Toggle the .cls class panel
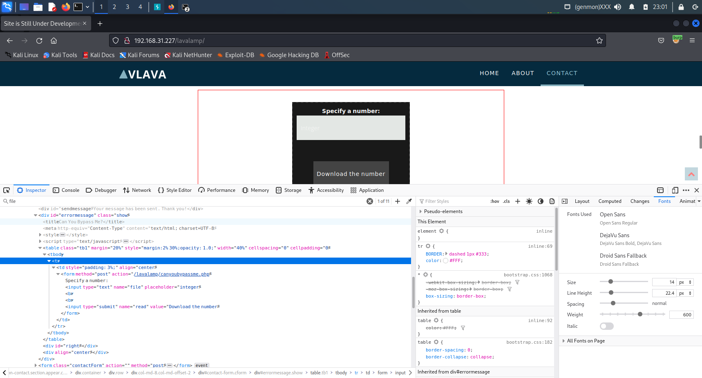The height and width of the screenshot is (378, 702). click(506, 201)
